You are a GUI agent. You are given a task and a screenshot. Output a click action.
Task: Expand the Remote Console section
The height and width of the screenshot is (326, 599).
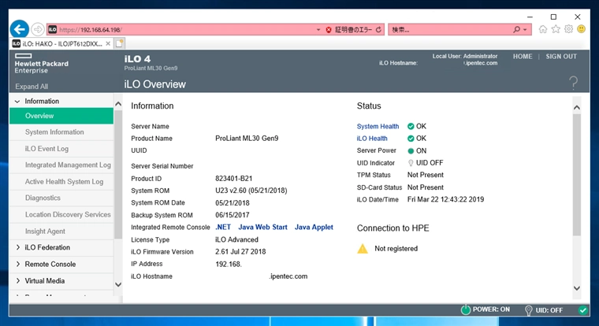(x=17, y=264)
